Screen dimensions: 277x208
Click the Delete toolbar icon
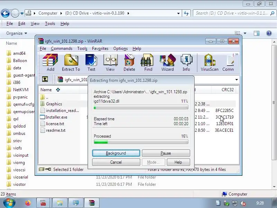pos(129,63)
